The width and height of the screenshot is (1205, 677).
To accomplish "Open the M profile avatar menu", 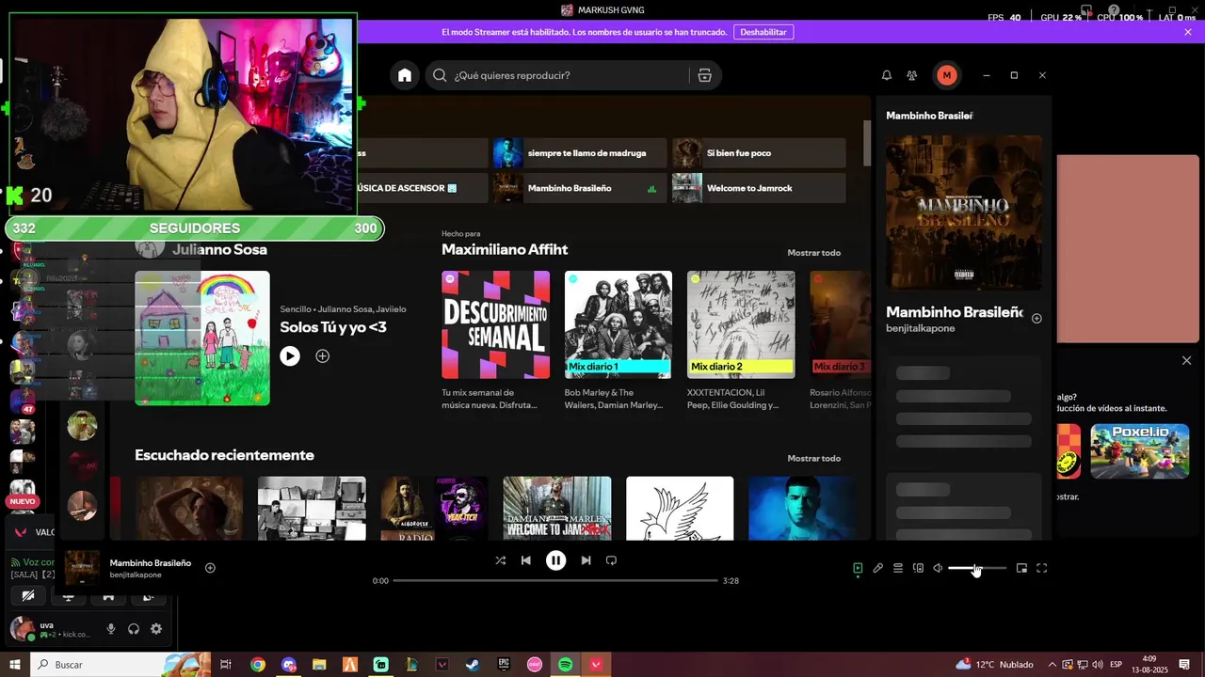I will click(x=947, y=75).
